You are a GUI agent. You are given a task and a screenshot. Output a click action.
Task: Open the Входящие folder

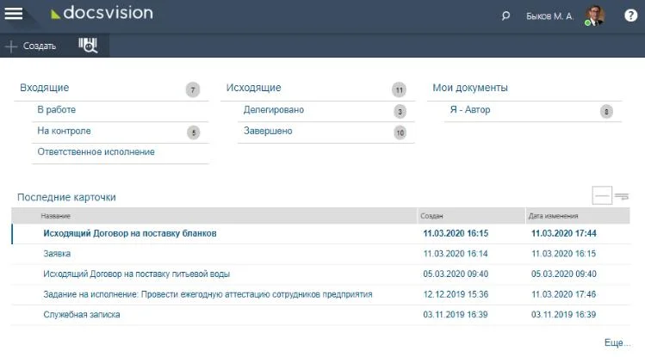(45, 88)
